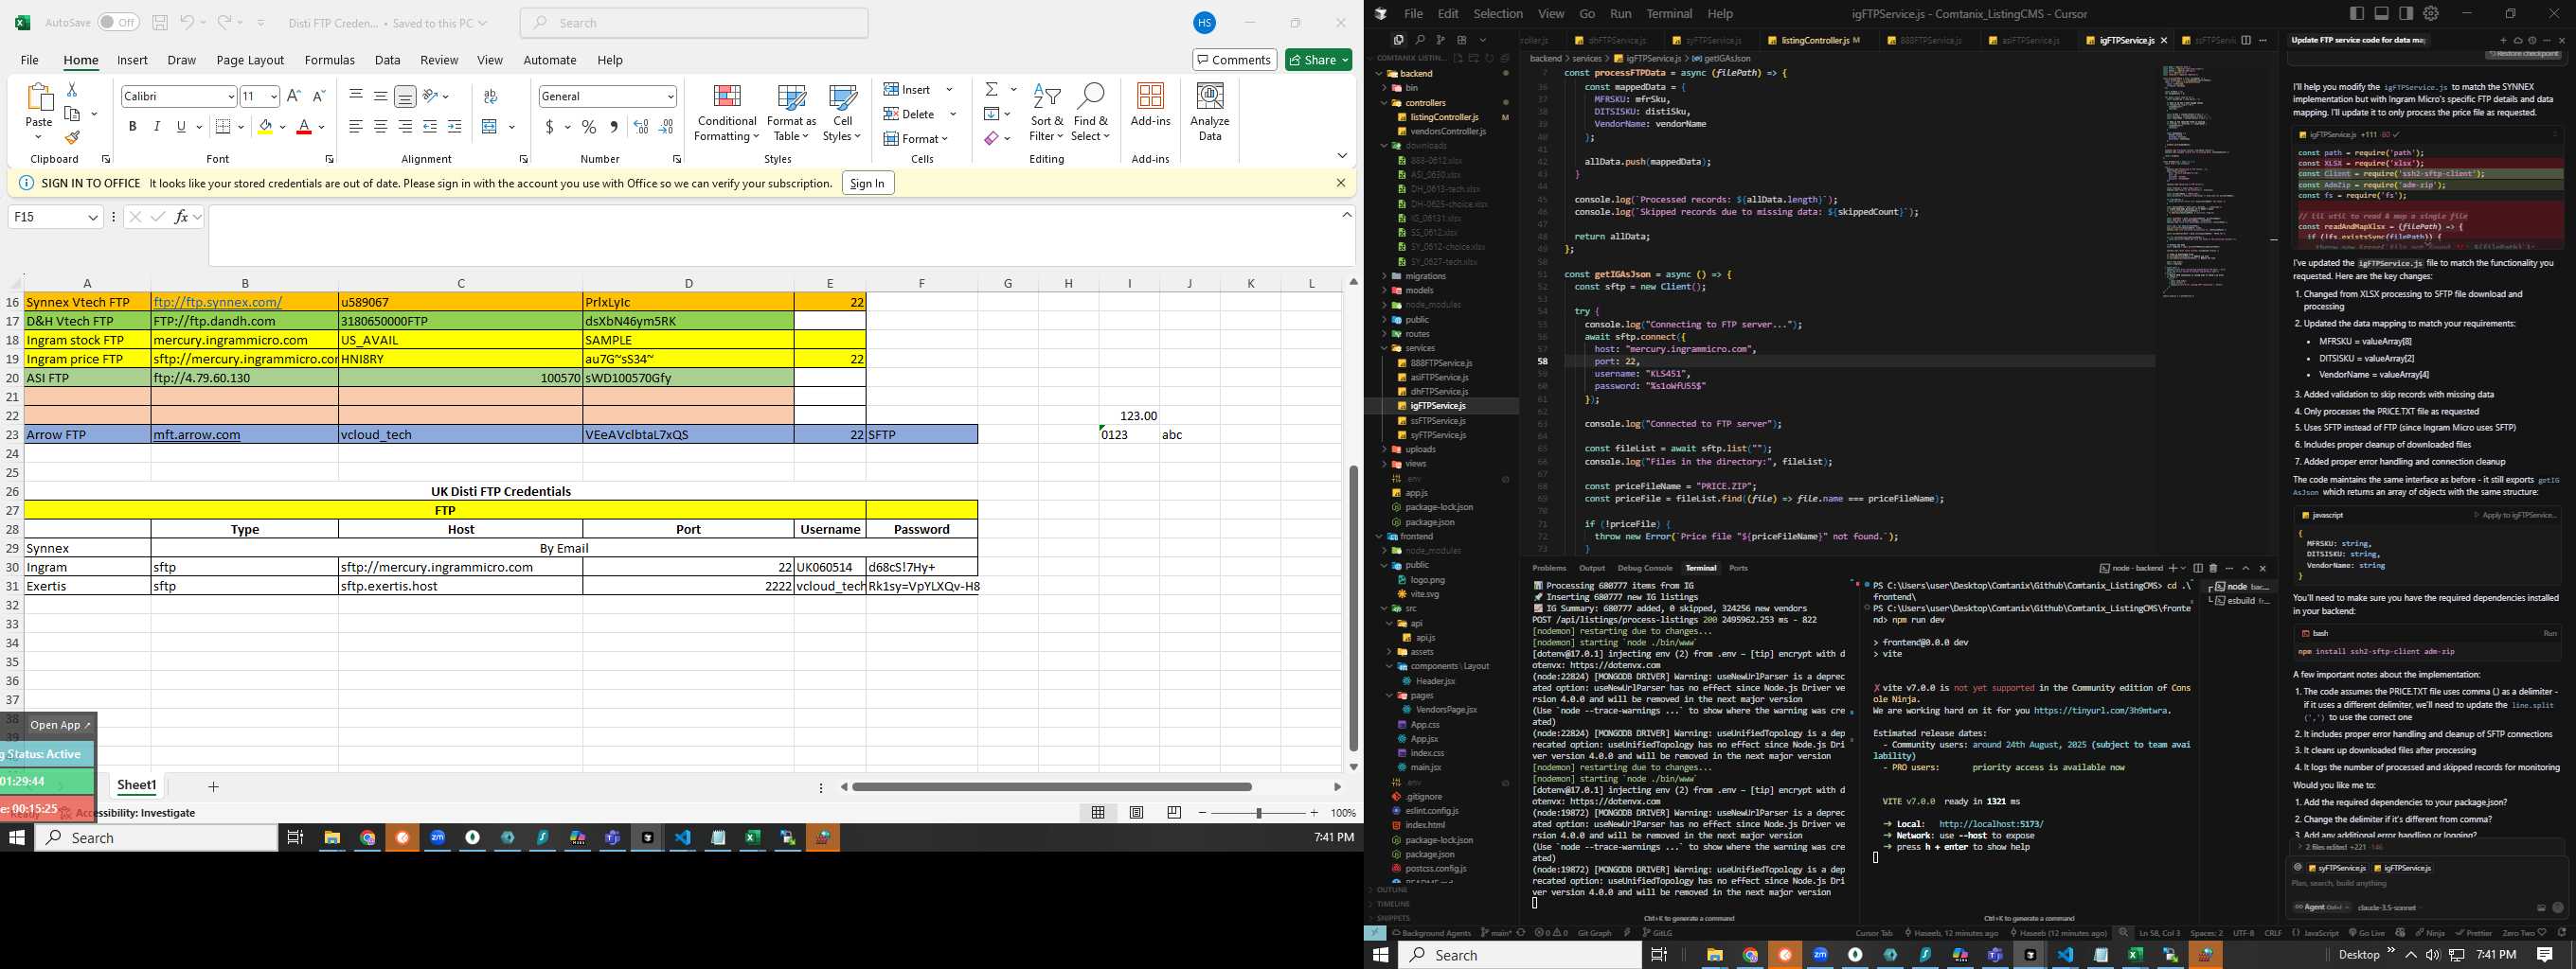The height and width of the screenshot is (969, 2576).
Task: Open the Formulas ribbon tab
Action: [330, 60]
